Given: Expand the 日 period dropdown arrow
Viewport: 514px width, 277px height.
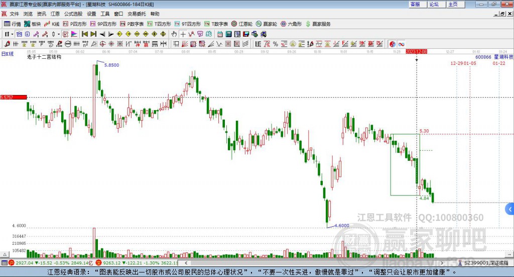Looking at the screenshot, I should point(12,34).
